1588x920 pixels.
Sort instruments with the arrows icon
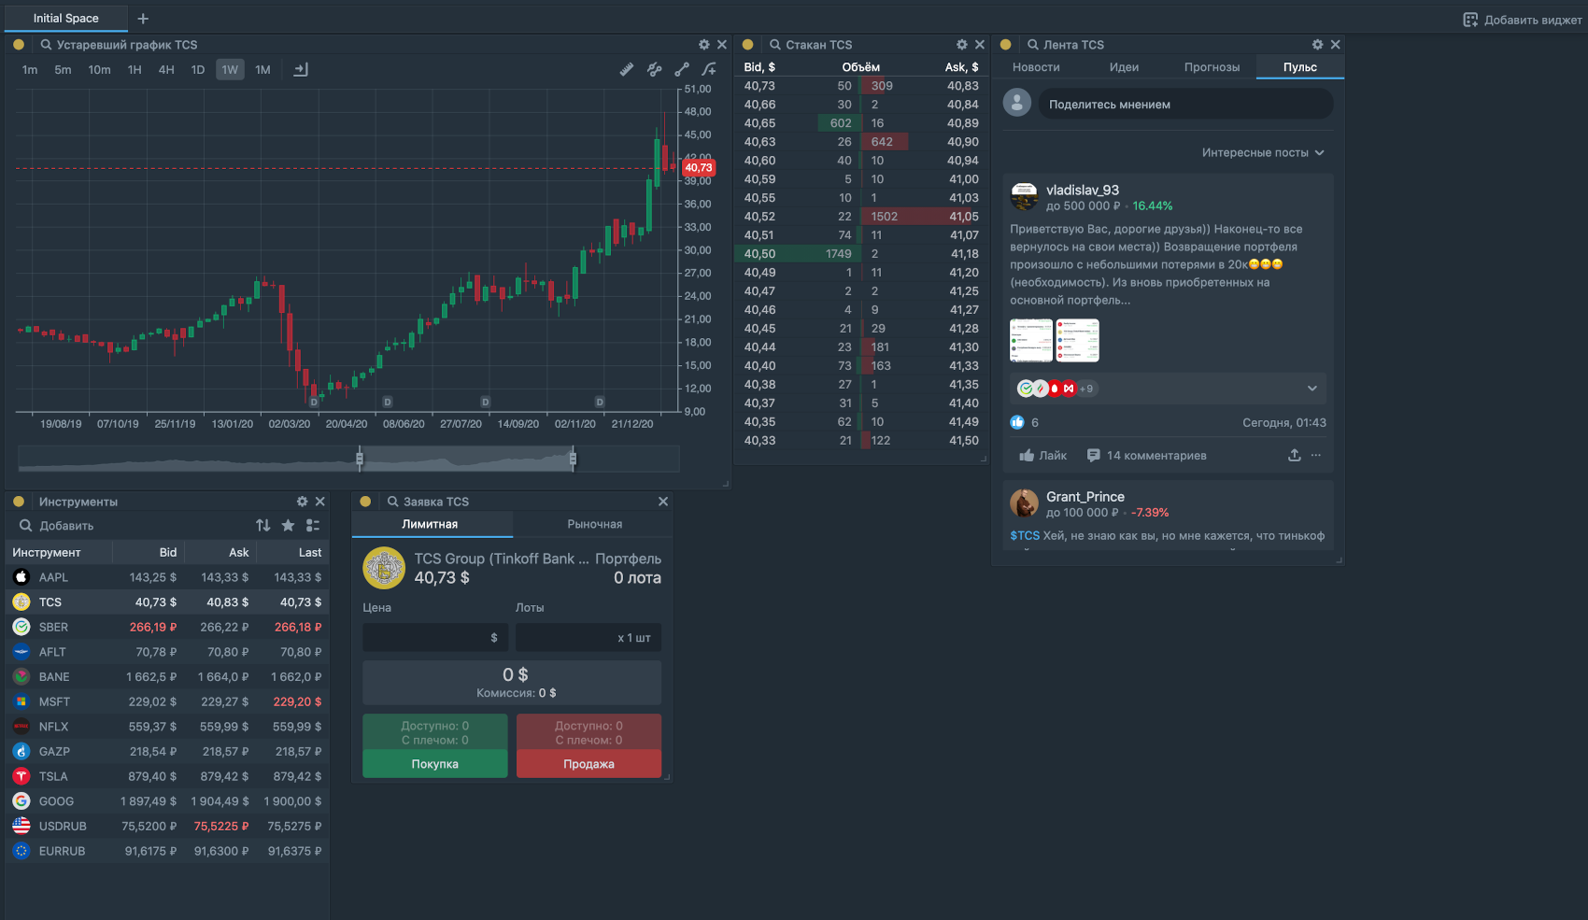263,526
